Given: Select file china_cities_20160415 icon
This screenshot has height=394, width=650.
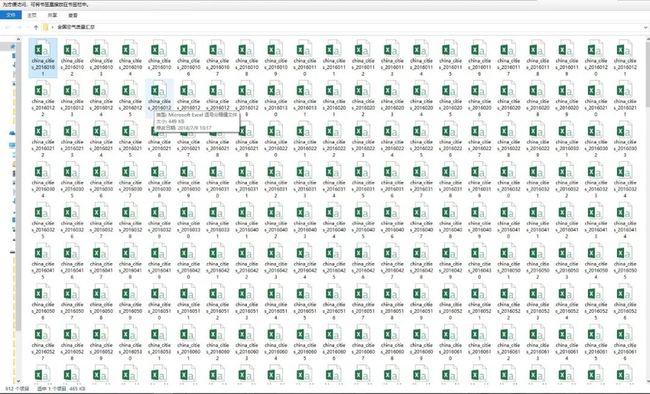Looking at the screenshot, I should pyautogui.click(x=43, y=252).
